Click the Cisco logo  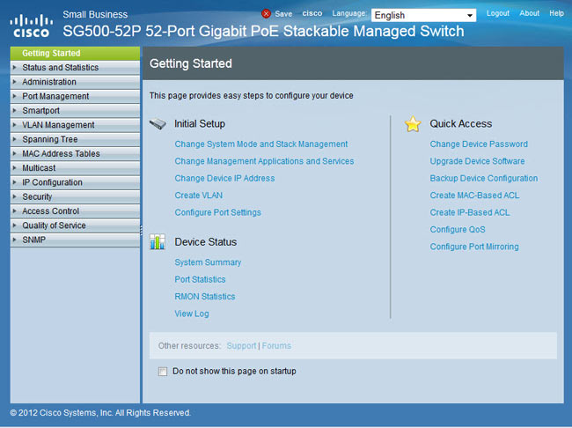pyautogui.click(x=32, y=26)
